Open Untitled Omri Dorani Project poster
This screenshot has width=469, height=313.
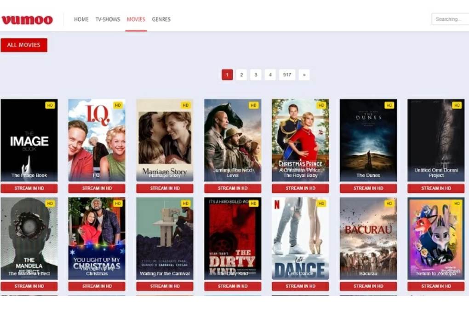[436, 140]
